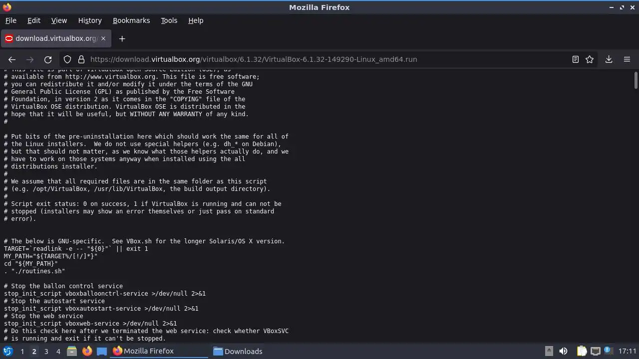Click the comment '# Stop the ballon control service'
Viewport: 639px width, 359px height.
pos(63,286)
